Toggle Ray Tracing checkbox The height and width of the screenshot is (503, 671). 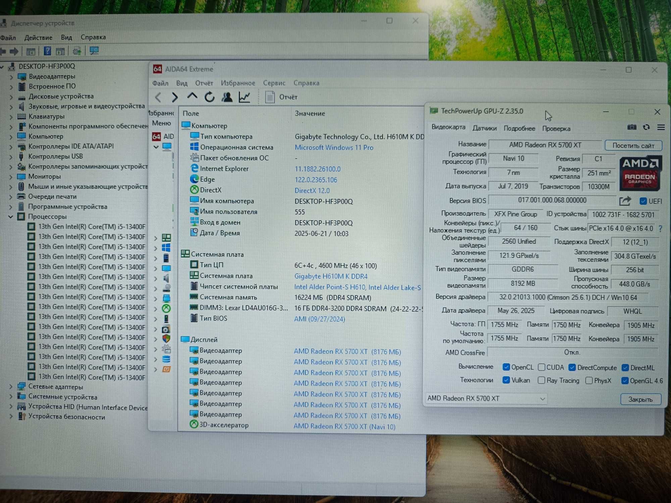[x=541, y=380]
